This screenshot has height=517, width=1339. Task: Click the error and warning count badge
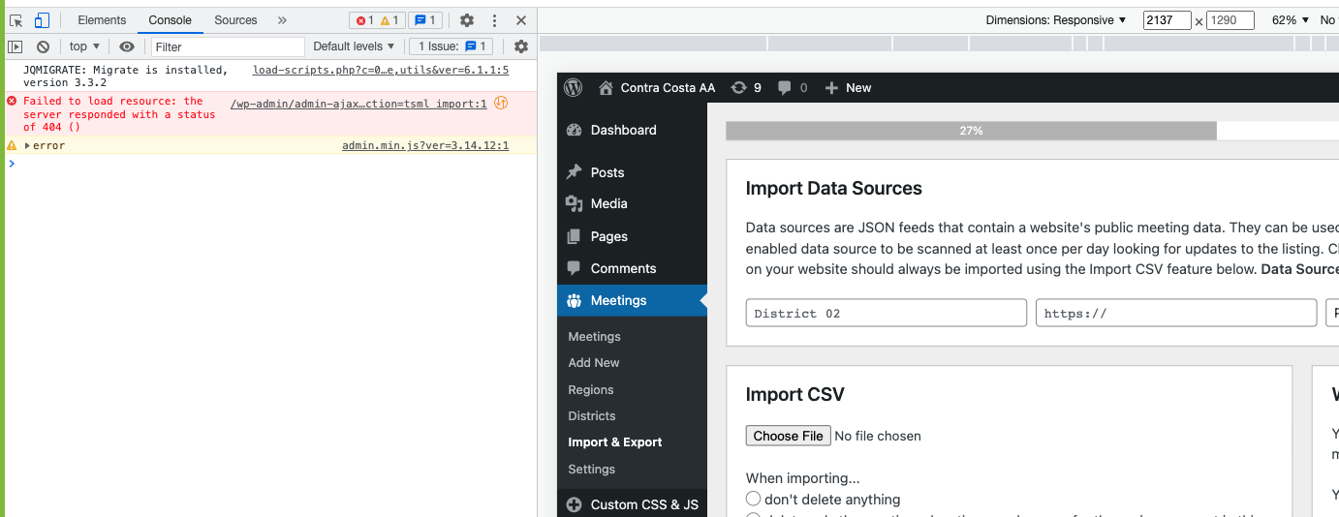tap(376, 20)
